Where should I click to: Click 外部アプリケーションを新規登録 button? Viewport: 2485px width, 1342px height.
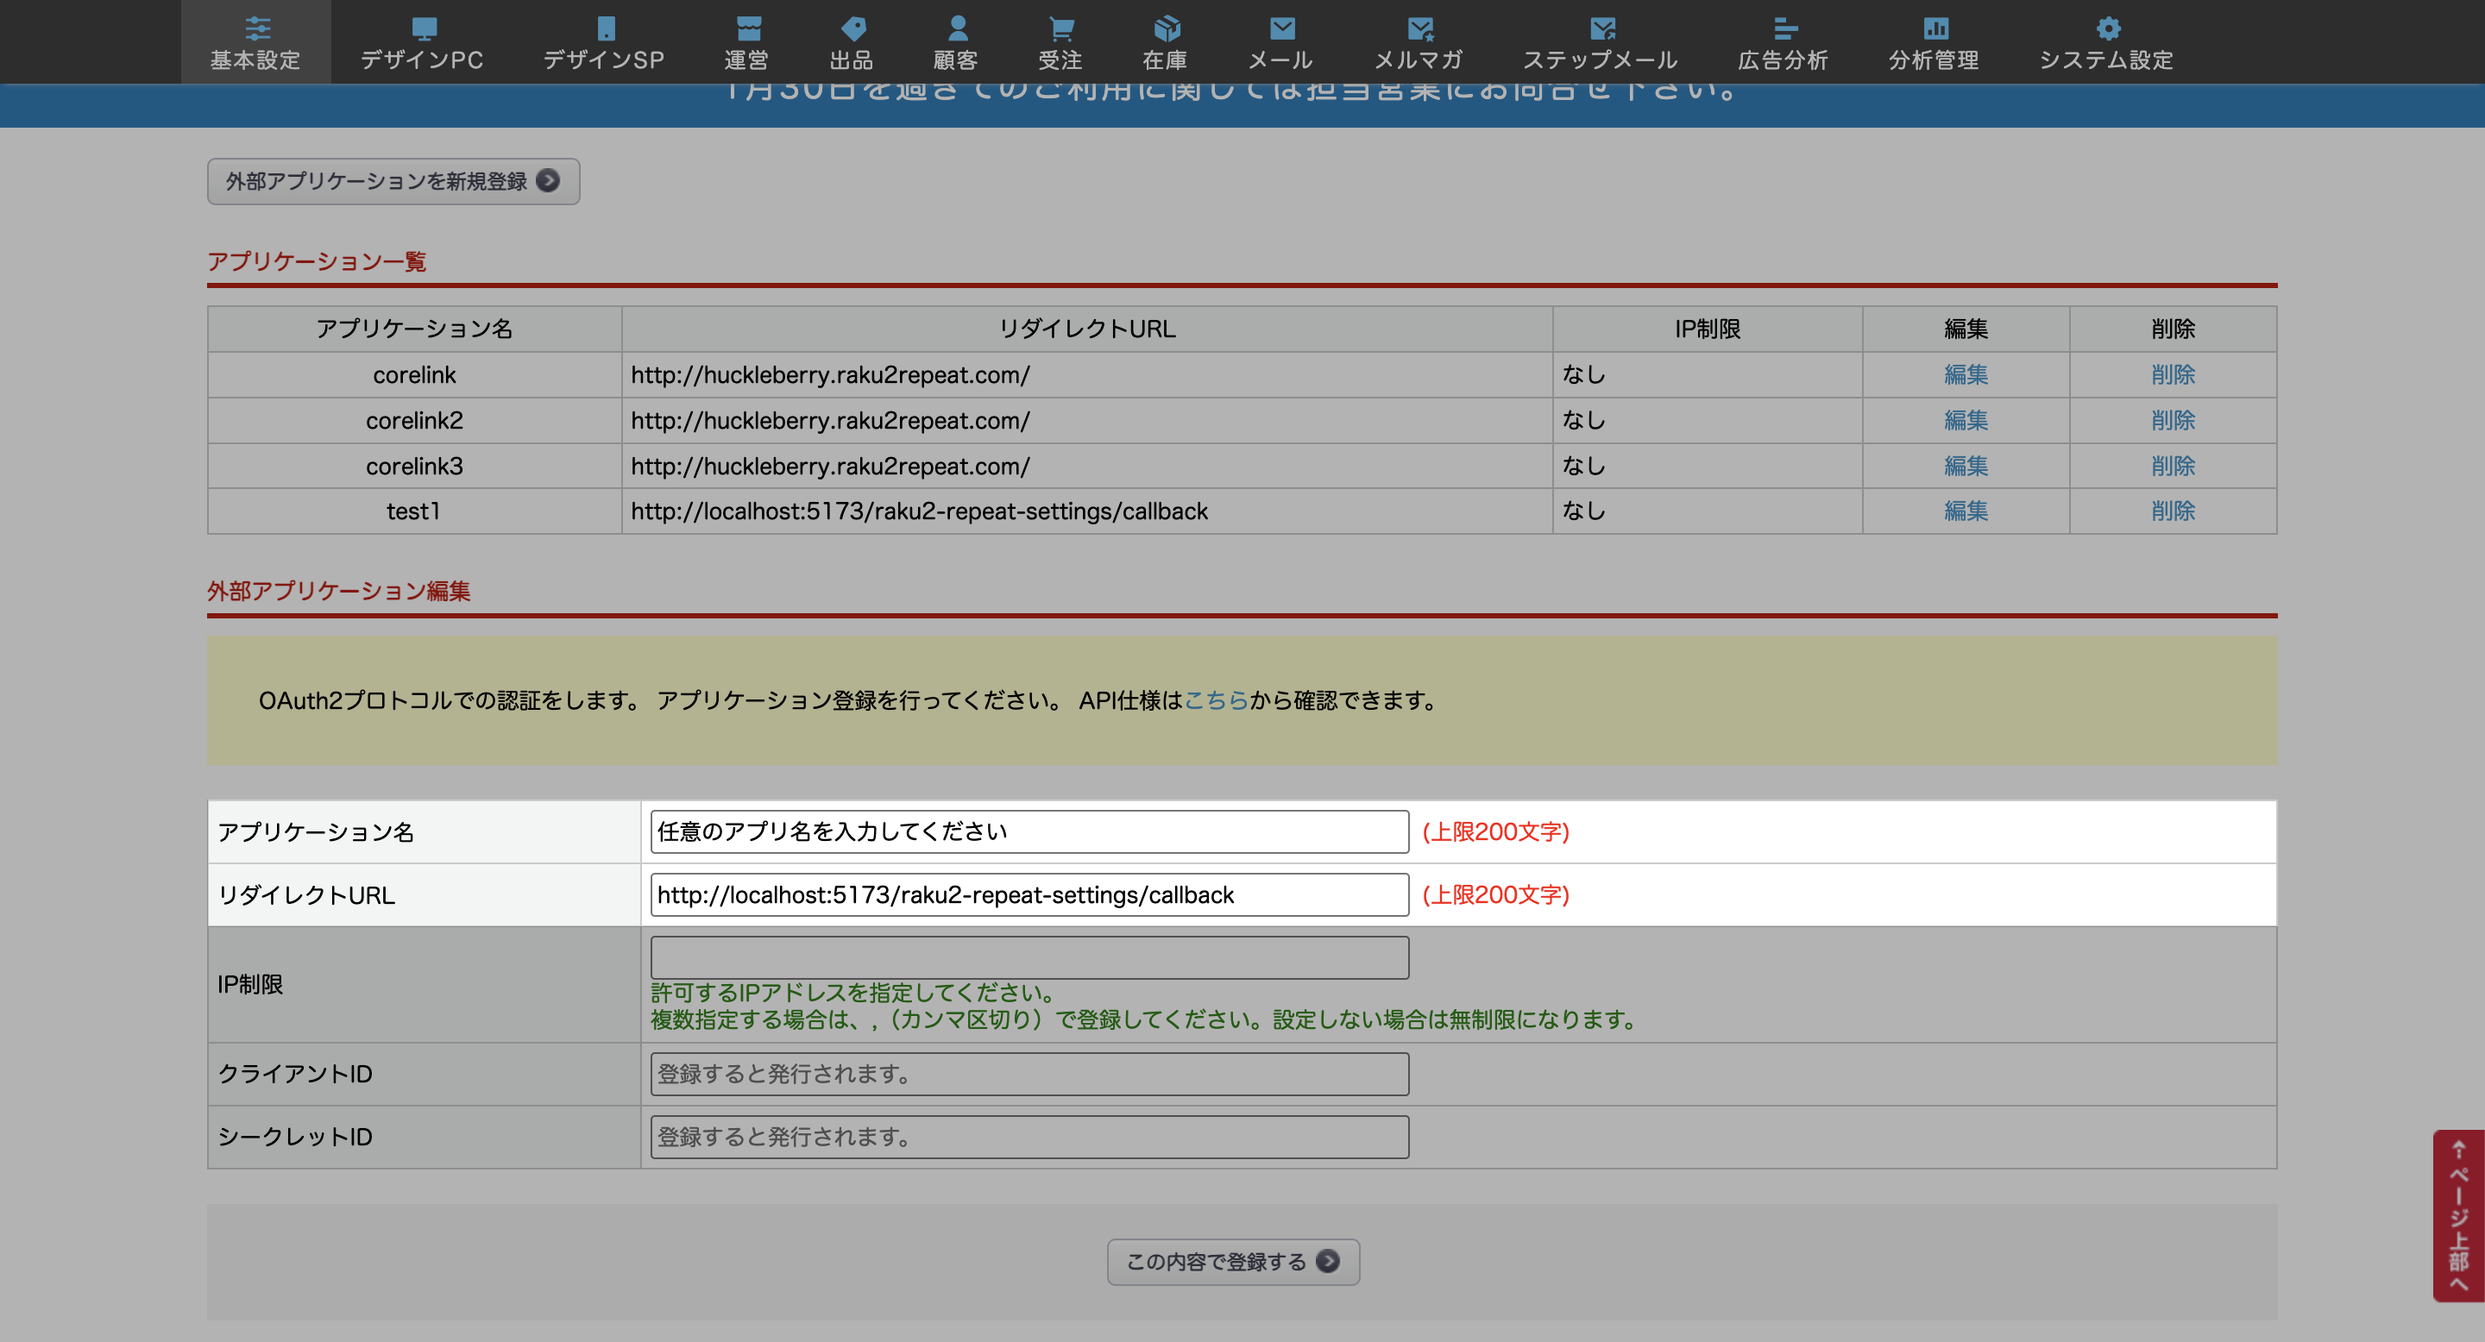pos(393,181)
